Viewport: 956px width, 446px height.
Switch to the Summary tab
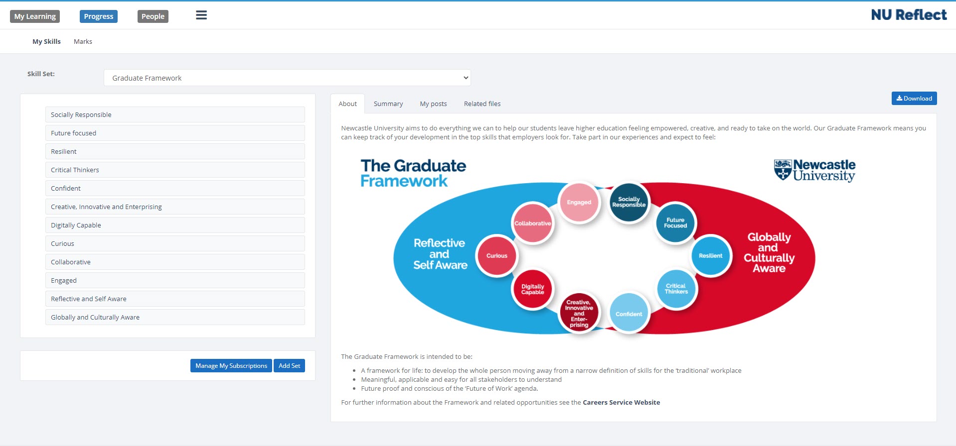tap(388, 104)
